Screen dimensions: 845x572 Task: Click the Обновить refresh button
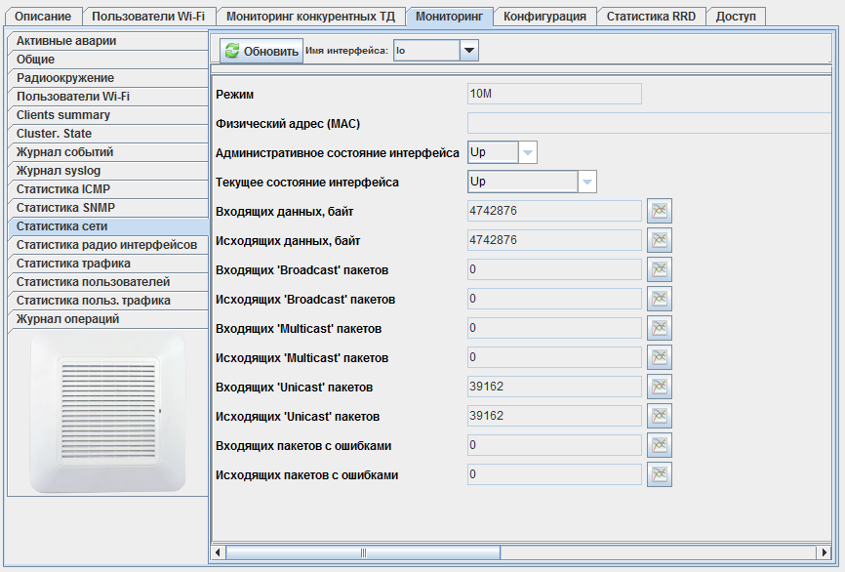click(261, 51)
